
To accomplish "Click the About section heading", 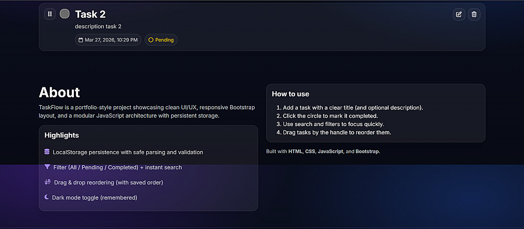I will [59, 93].
